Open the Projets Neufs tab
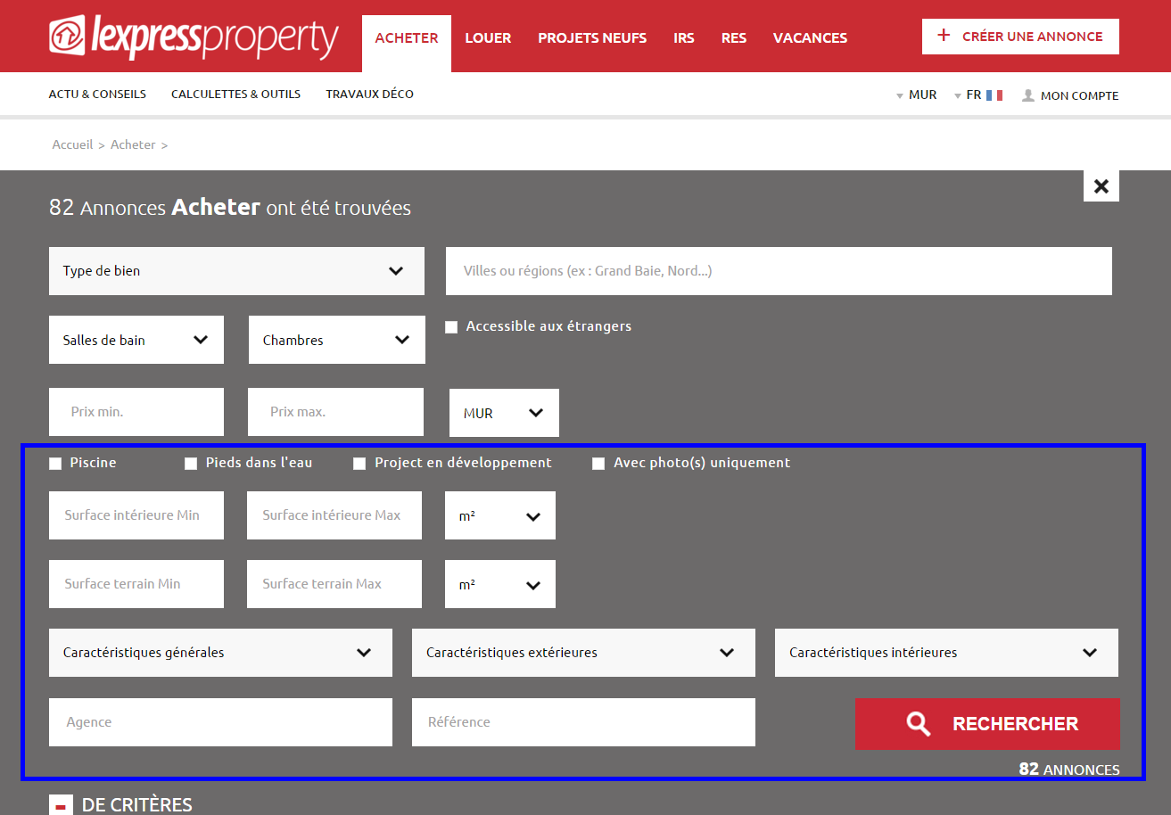Viewport: 1171px width, 815px height. tap(592, 38)
